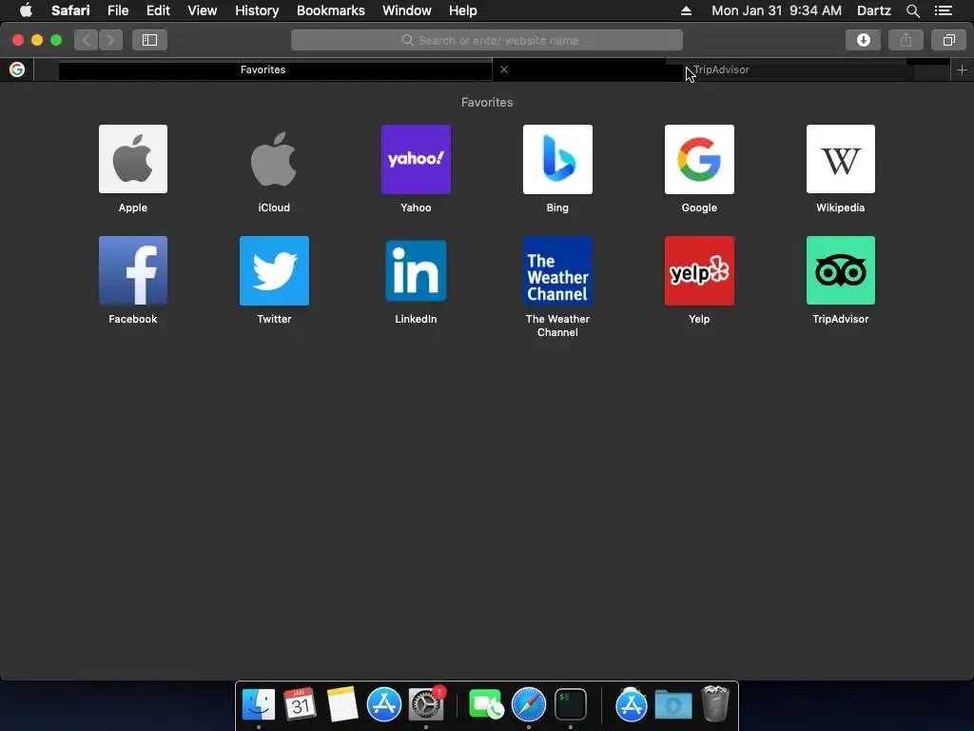Open the Google favorite tile
974x731 pixels.
(699, 159)
